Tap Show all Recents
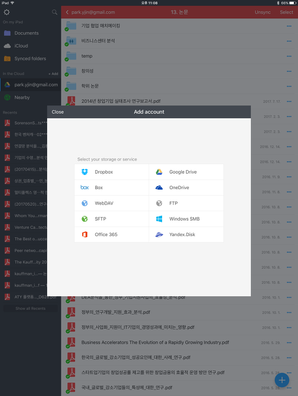 coord(30,309)
